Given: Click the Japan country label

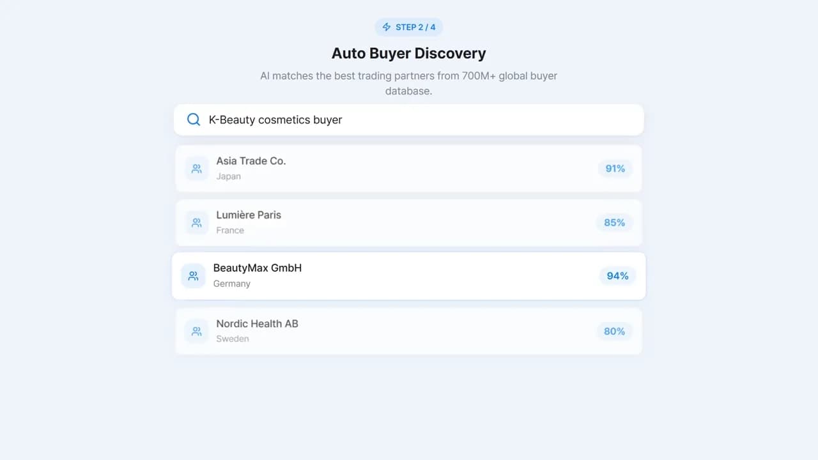Looking at the screenshot, I should click(228, 176).
